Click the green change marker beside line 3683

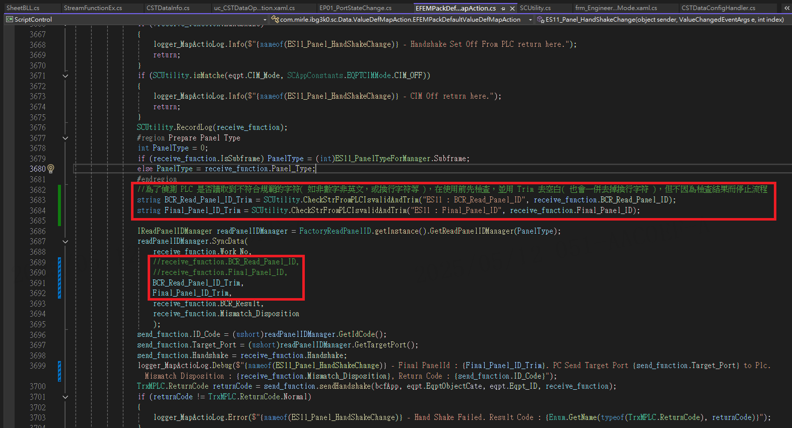coord(59,200)
